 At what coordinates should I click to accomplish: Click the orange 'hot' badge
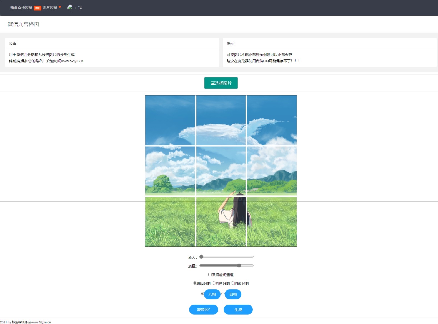click(37, 8)
